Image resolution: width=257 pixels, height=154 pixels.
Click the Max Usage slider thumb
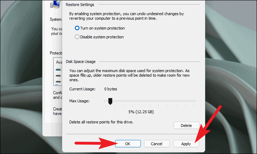[110, 101]
